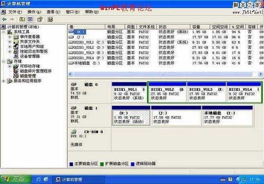The height and width of the screenshot is (184, 264).
Task: Click the 共享文件夹 icon in the tree
Action: coord(16,41)
